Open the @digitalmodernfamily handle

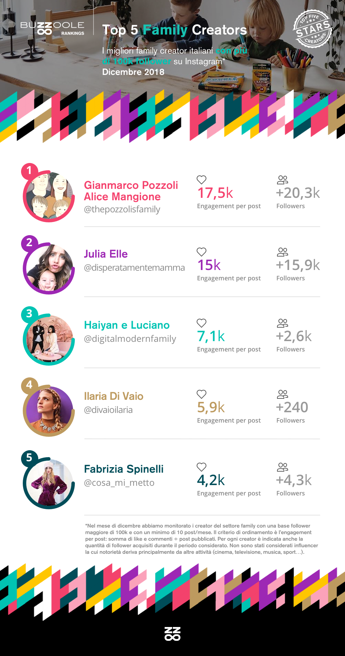point(130,339)
